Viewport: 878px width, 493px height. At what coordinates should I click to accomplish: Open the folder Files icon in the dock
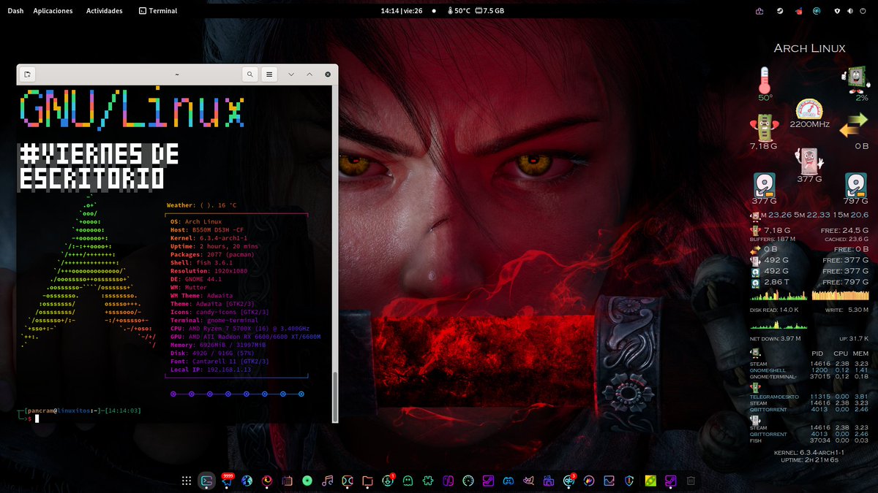click(367, 481)
